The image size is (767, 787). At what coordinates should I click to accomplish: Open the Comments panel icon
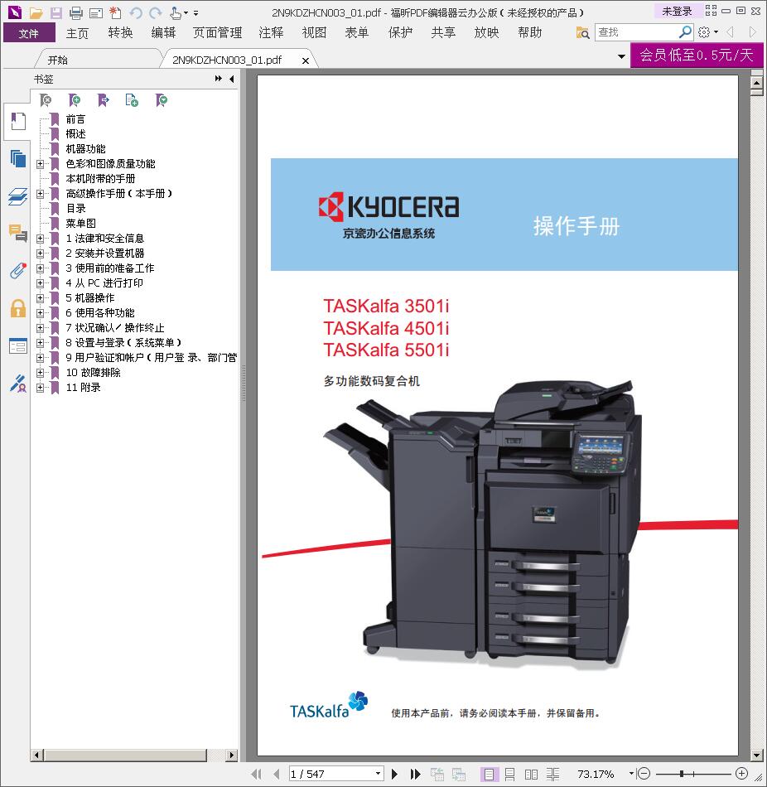coord(18,233)
